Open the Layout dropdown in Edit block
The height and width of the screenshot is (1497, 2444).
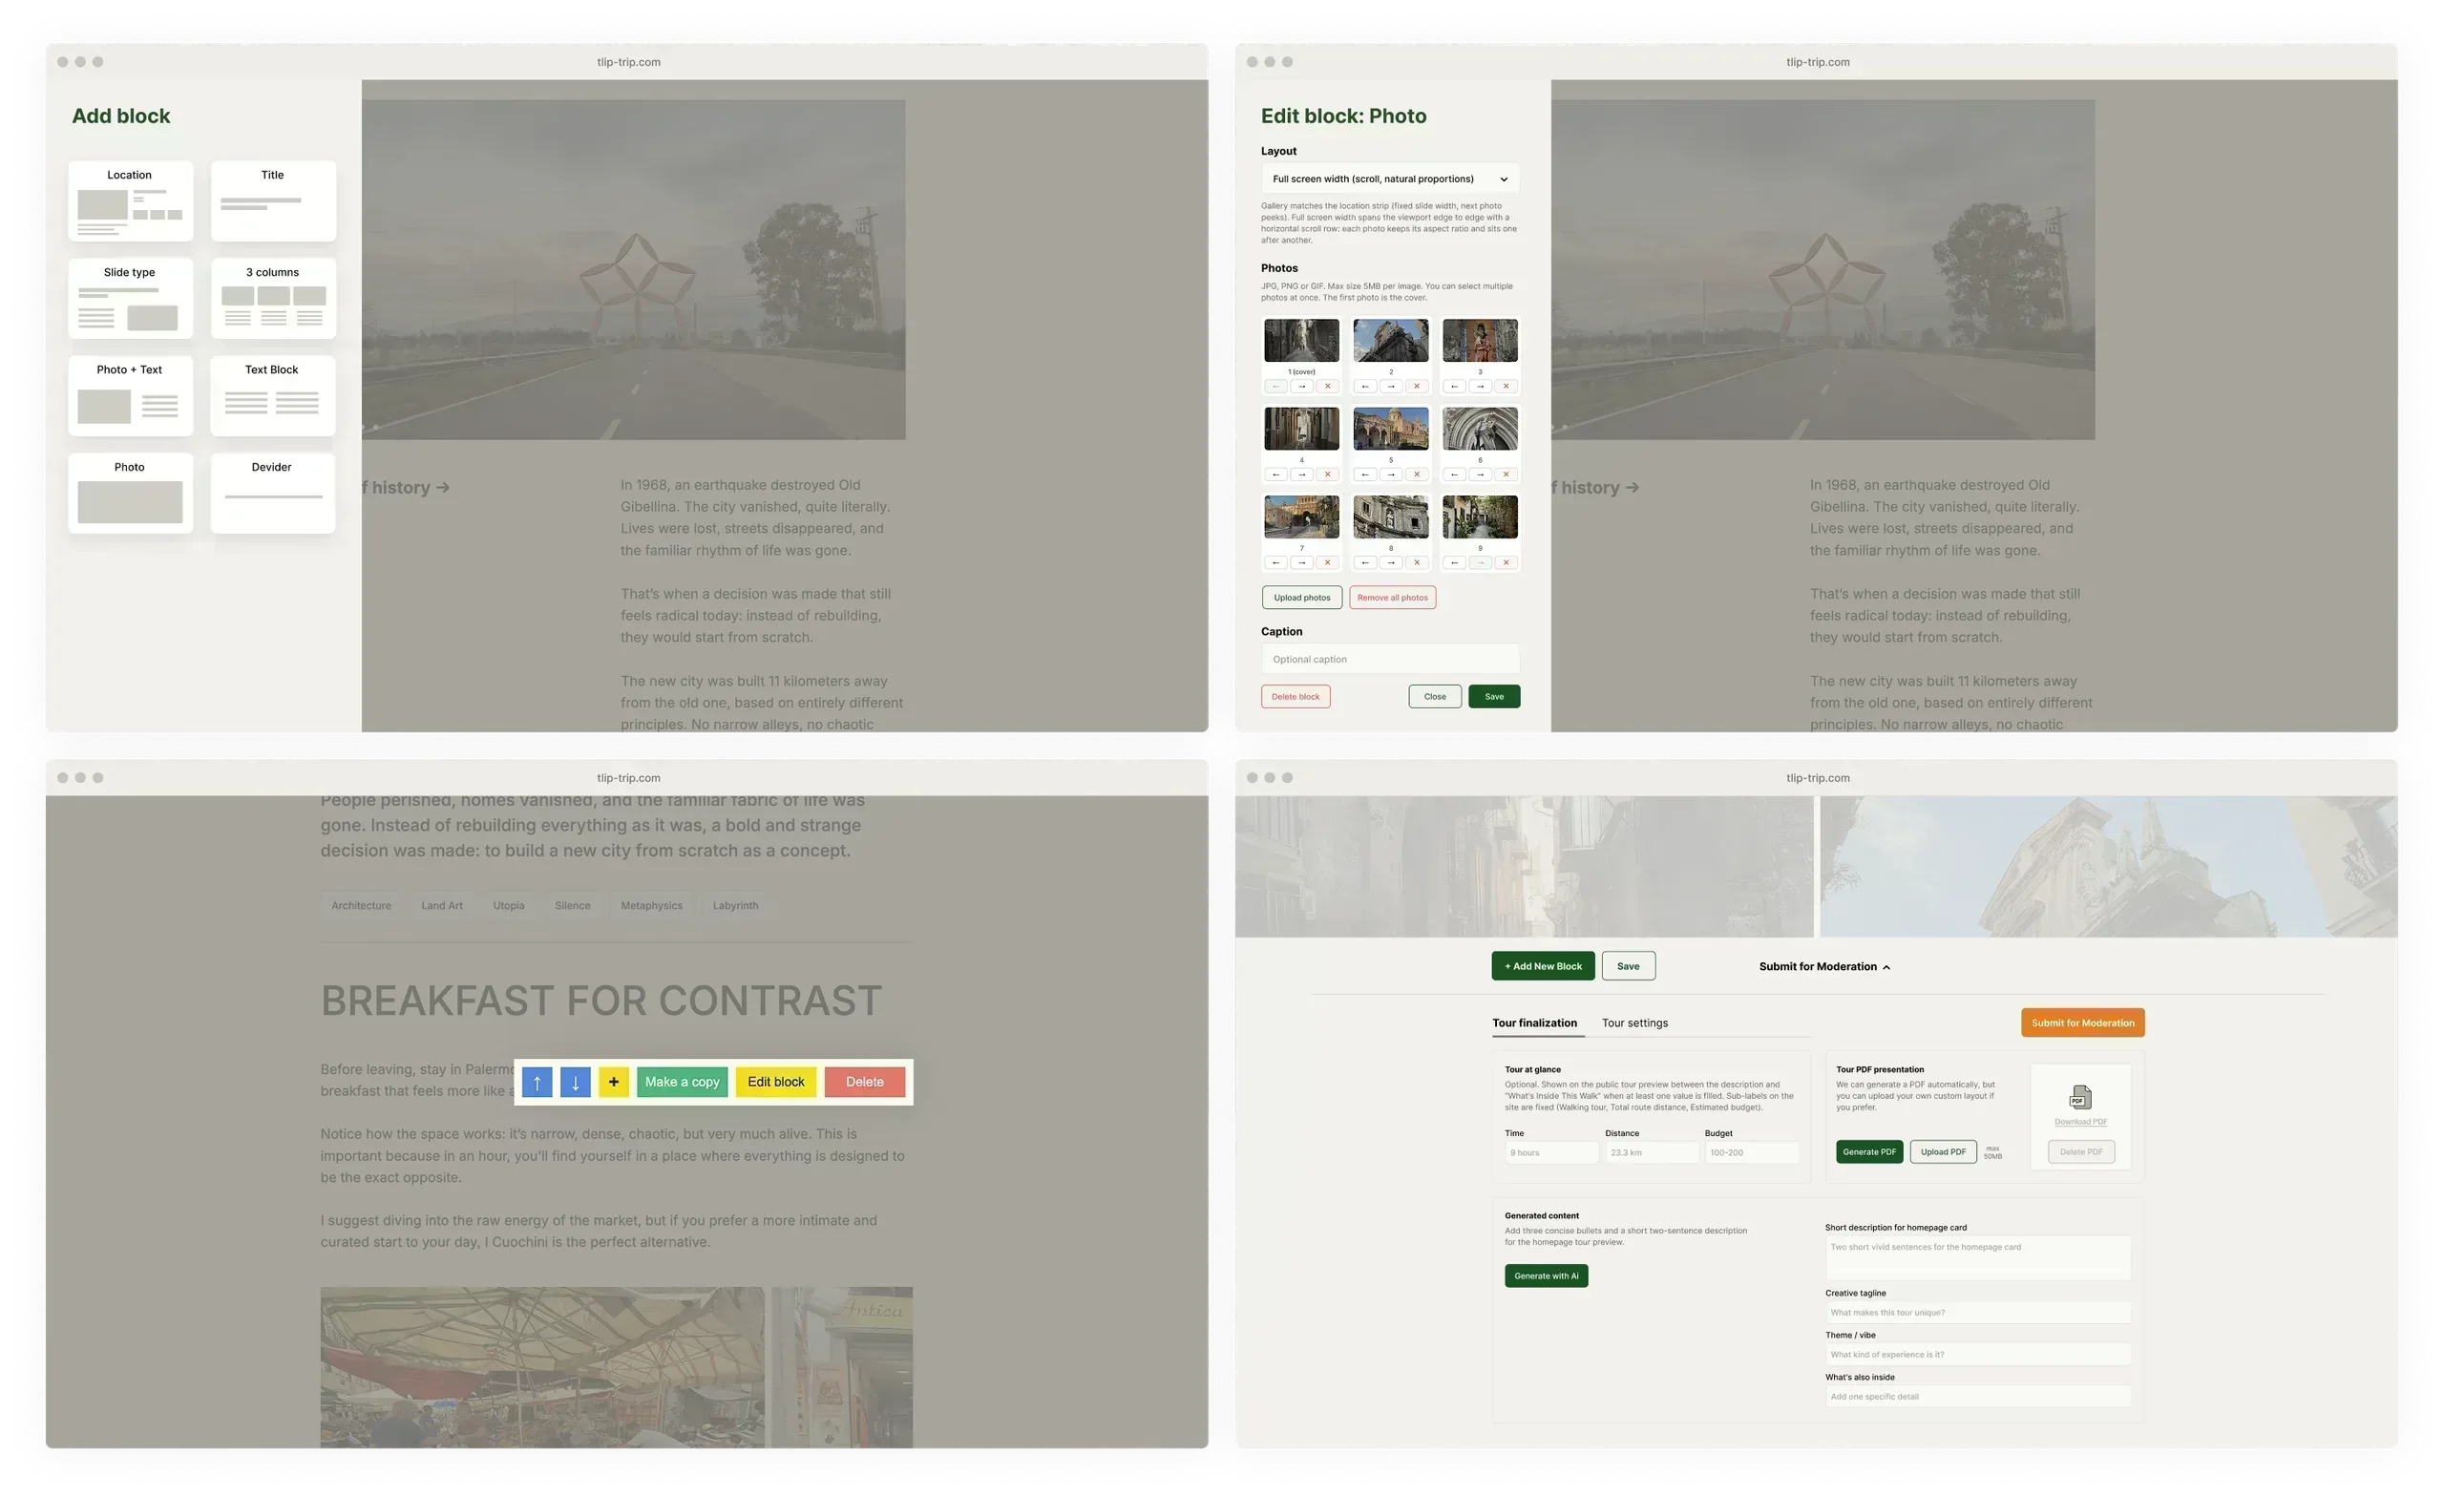[1390, 179]
